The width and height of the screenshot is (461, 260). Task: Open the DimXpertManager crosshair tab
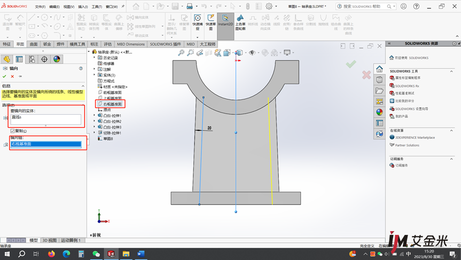click(x=44, y=59)
